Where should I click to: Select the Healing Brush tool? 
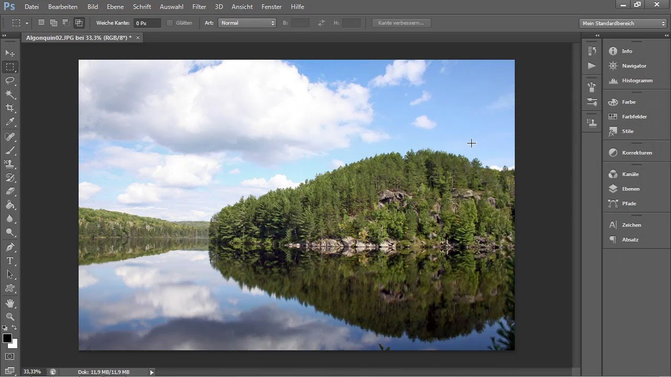tap(10, 137)
